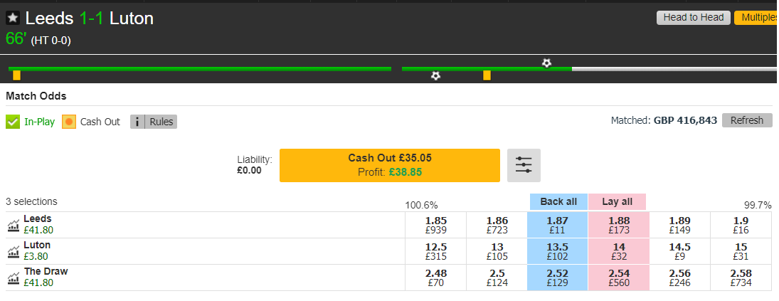Click the second-half yellow card marker
The image size is (779, 301).
point(487,75)
